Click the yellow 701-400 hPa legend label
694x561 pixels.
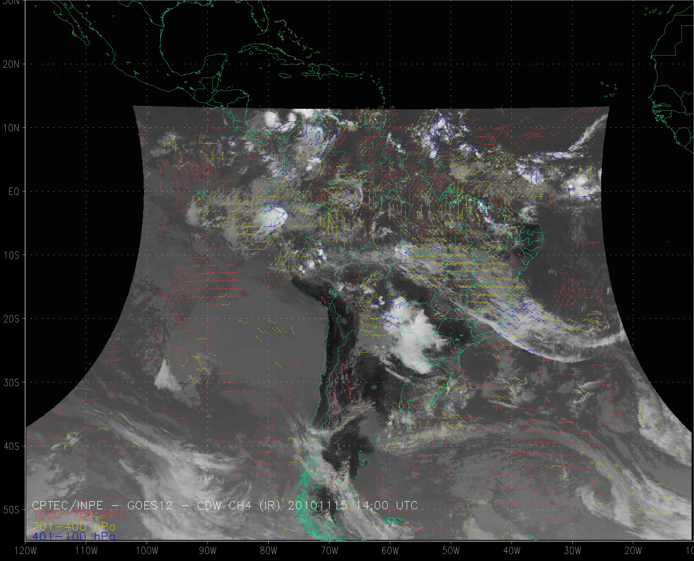click(74, 526)
